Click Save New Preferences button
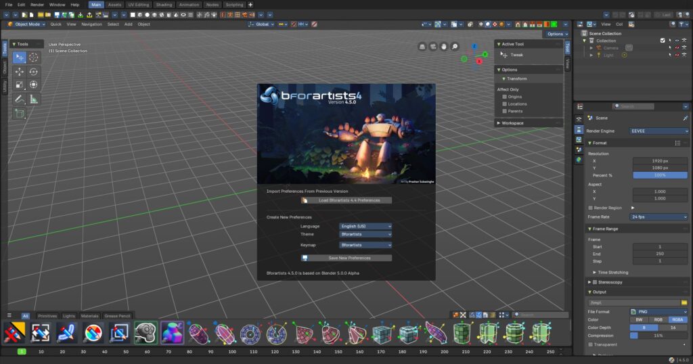 pos(346,258)
